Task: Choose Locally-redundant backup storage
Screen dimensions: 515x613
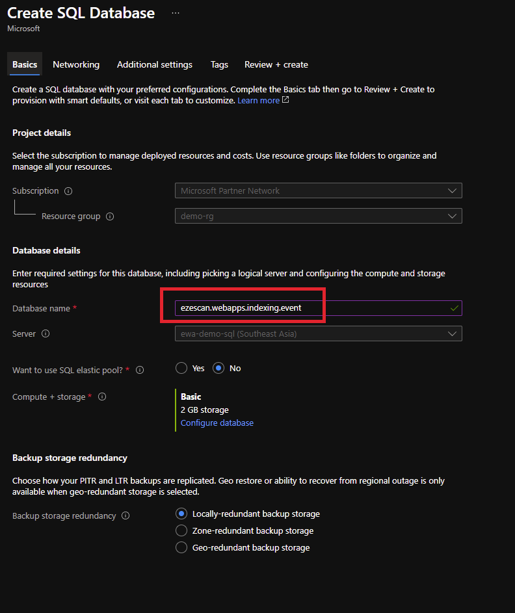Action: point(181,514)
